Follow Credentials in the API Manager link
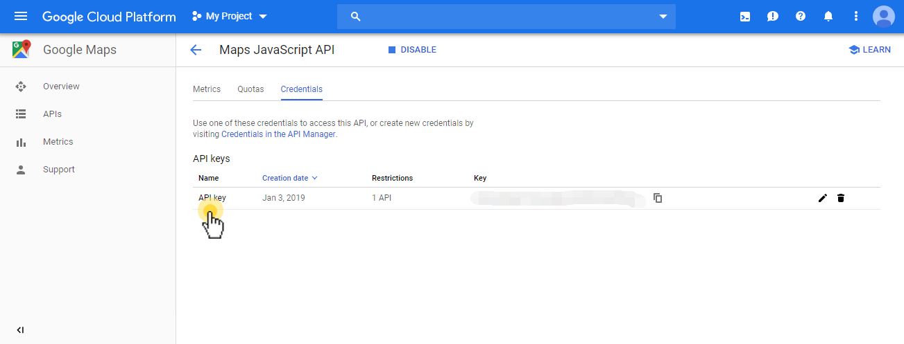 (x=278, y=134)
